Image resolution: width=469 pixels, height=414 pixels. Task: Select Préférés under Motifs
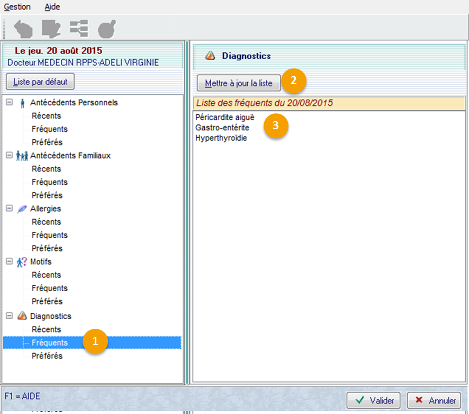47,301
